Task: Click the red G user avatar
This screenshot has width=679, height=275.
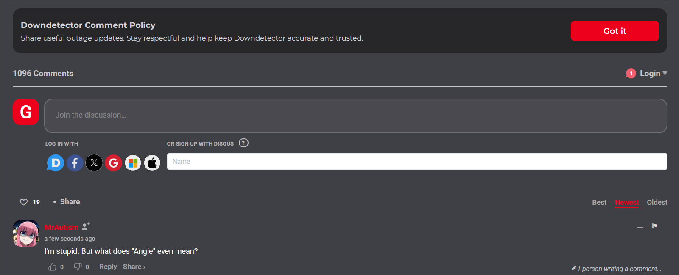Action: (x=26, y=112)
